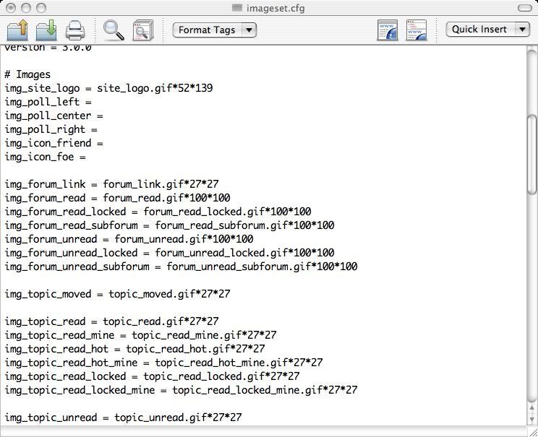Click the find-in-files magnifier over window icon
Viewport: 538px width, 437px height.
point(142,30)
